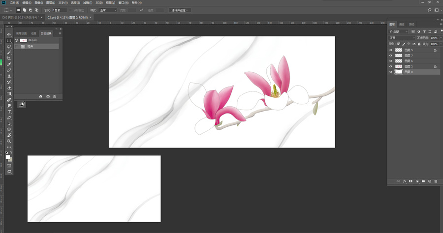Viewport: 443px width, 233px height.
Task: Open layer filter type 类型 dropdown
Action: pyautogui.click(x=398, y=31)
